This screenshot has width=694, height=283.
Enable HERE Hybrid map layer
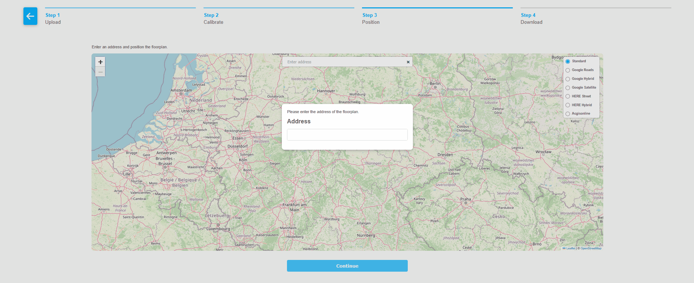[568, 105]
